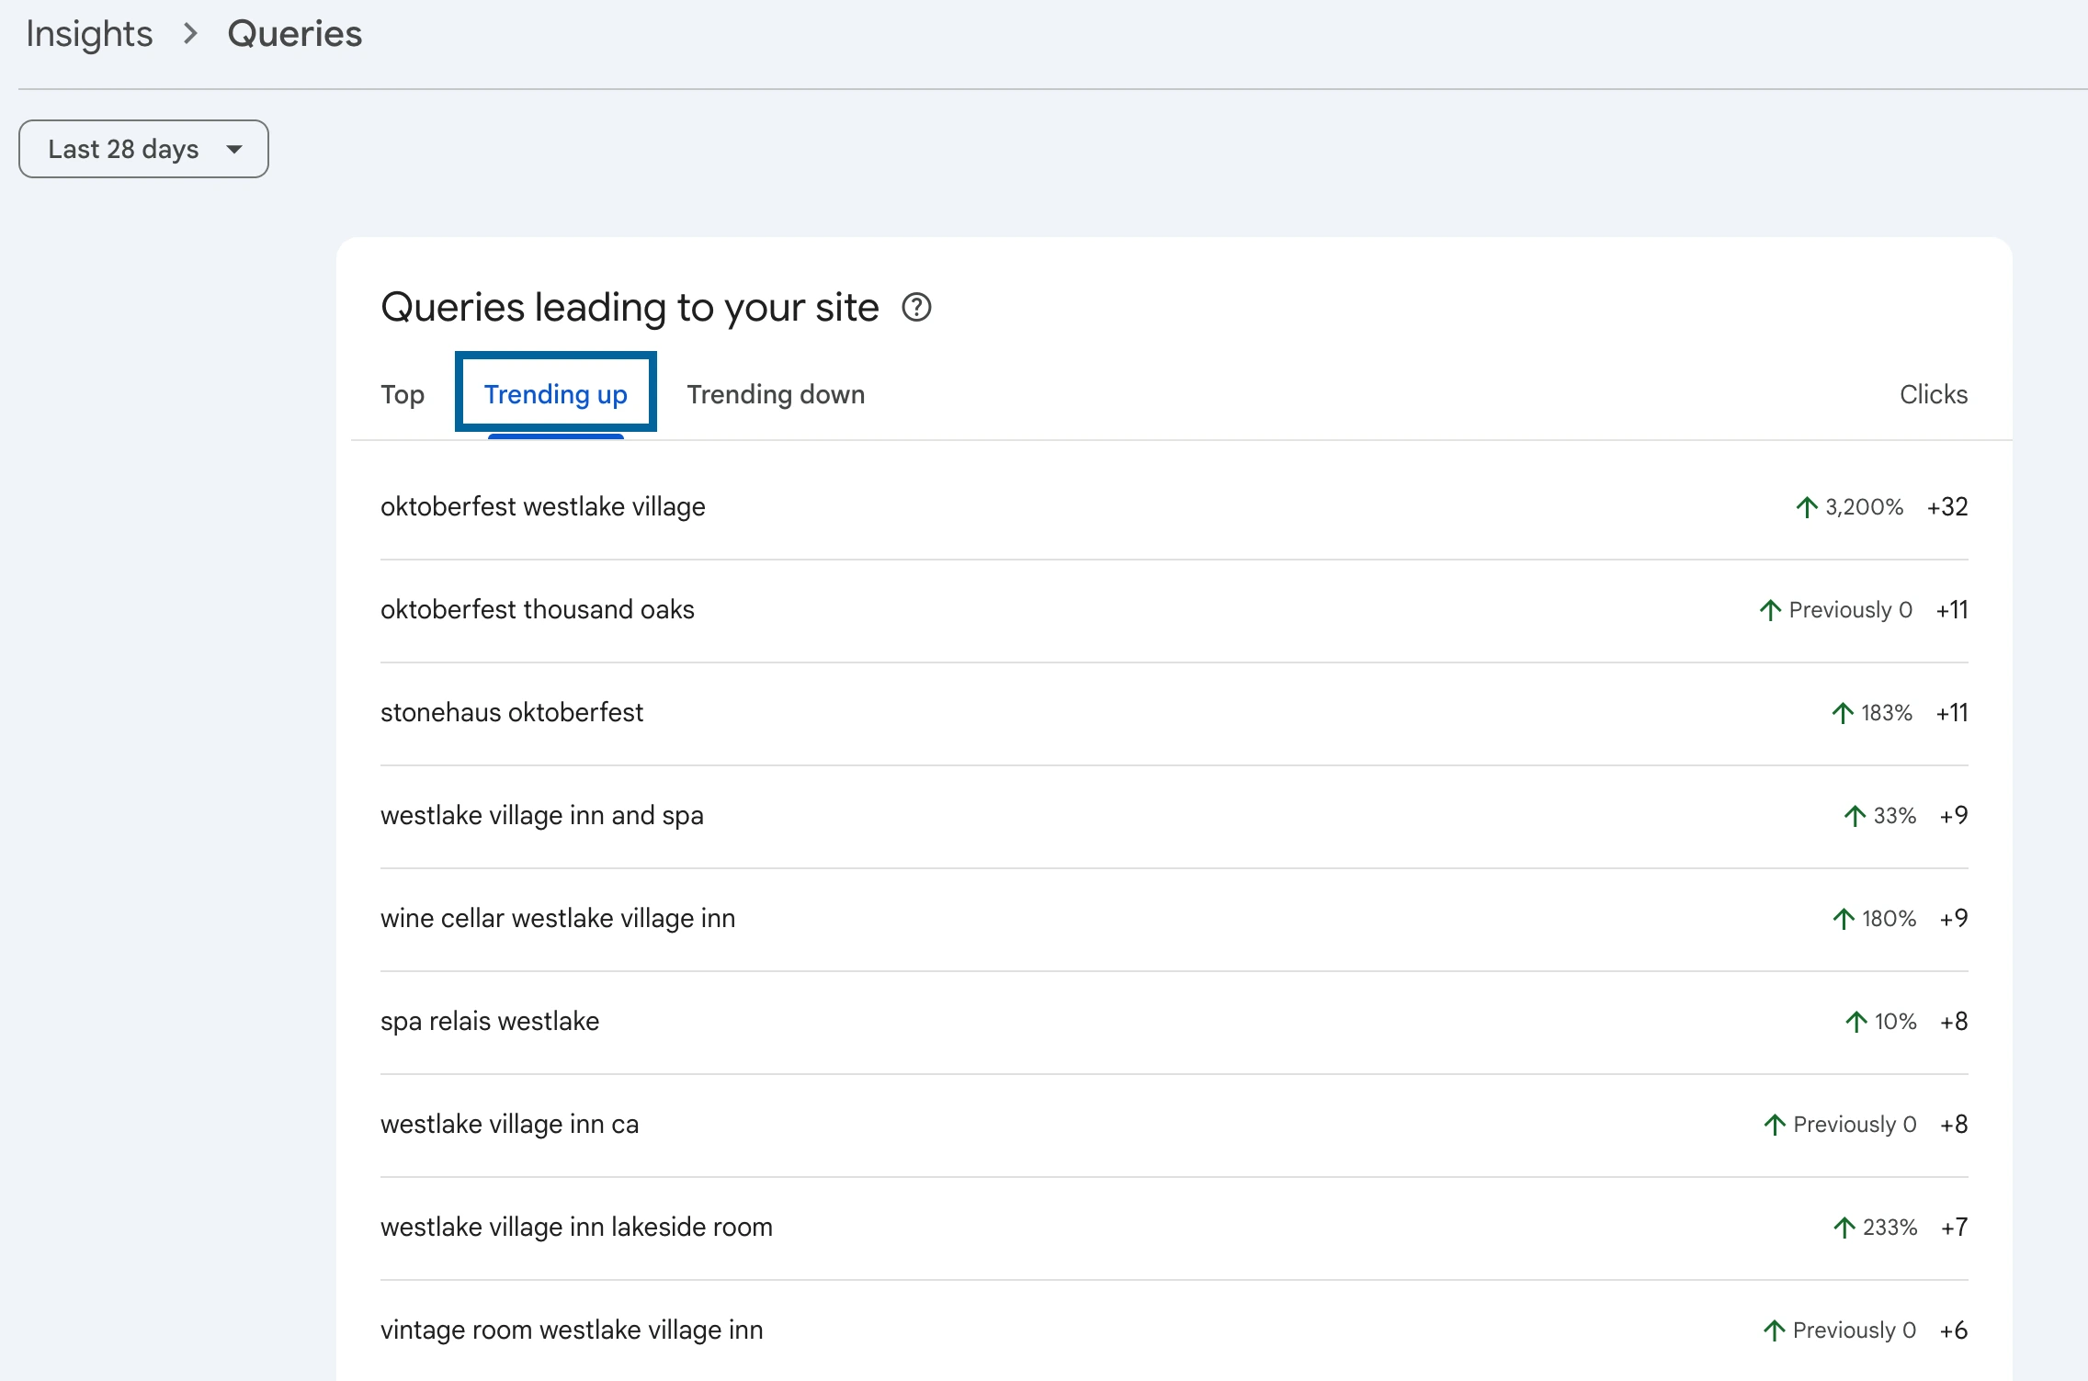2088x1381 pixels.
Task: Open the help tooltip beside Queries leading to your site
Action: click(916, 309)
